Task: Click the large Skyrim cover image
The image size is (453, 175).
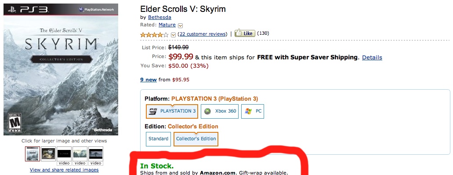Action: (61, 69)
